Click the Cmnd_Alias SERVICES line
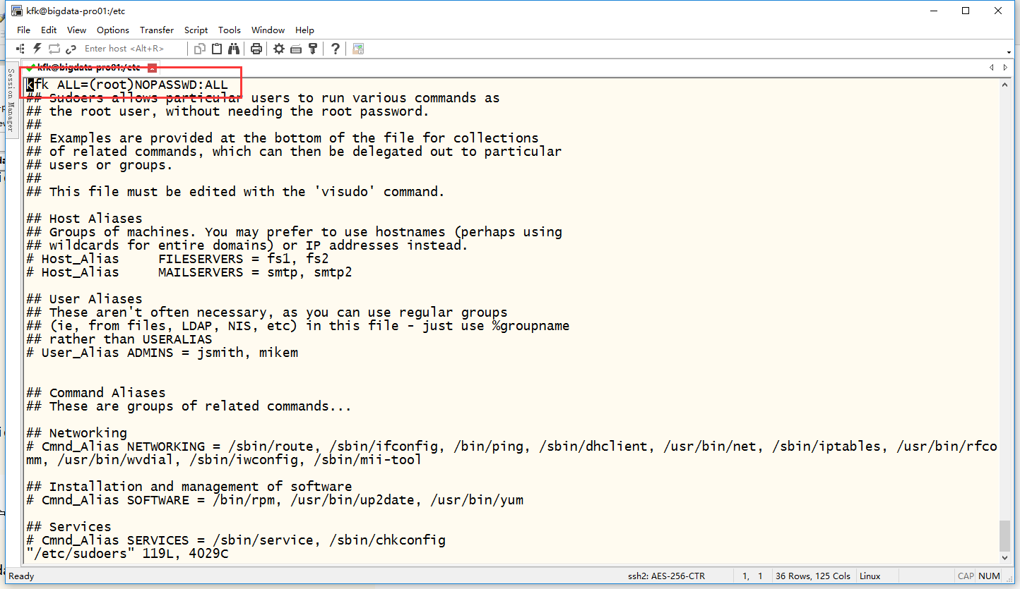The height and width of the screenshot is (589, 1020). (x=236, y=540)
